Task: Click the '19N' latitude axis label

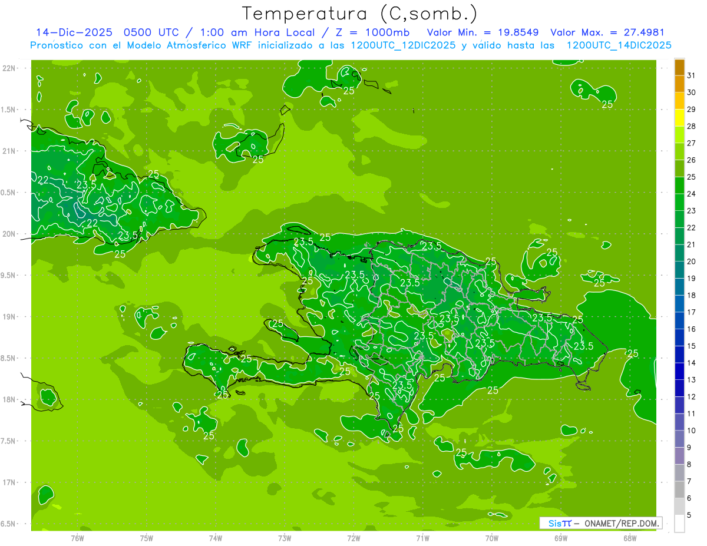Action: pyautogui.click(x=9, y=316)
